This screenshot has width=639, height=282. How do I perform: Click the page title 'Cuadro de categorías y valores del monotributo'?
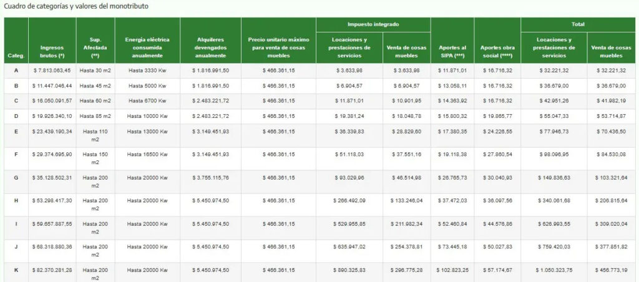pos(77,6)
